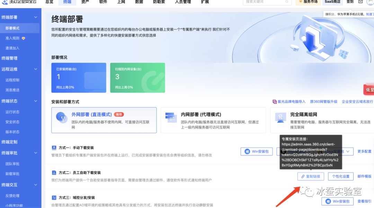The image size is (374, 208).
Task: Click the 紫光品牌电脑导入 icon
Action: click(275, 101)
